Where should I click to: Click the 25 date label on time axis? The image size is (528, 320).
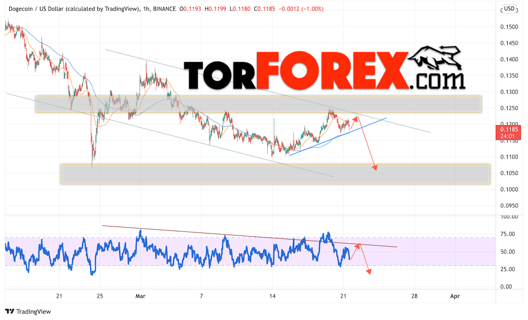(x=99, y=296)
